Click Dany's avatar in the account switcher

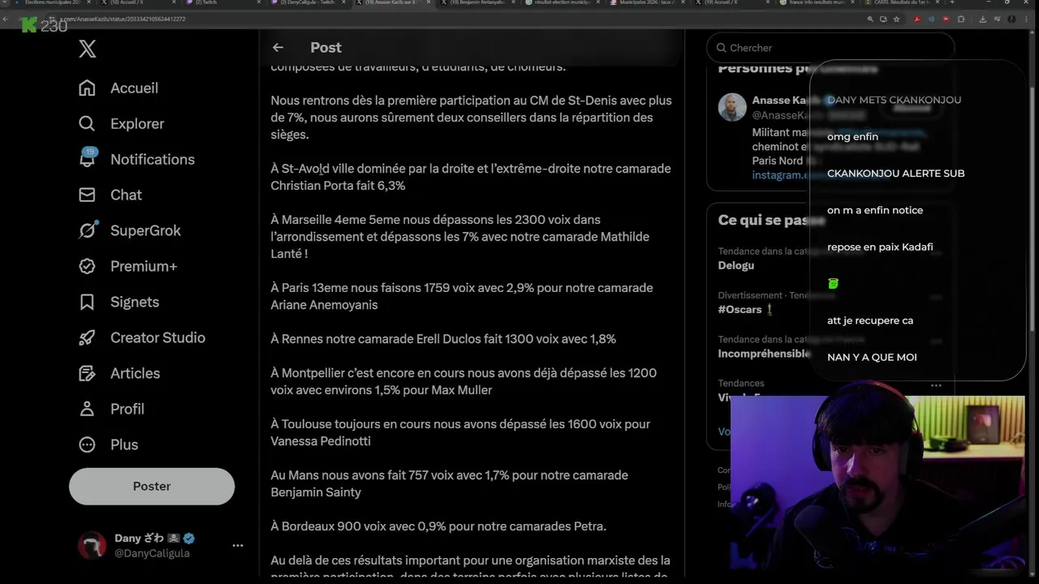pos(92,545)
